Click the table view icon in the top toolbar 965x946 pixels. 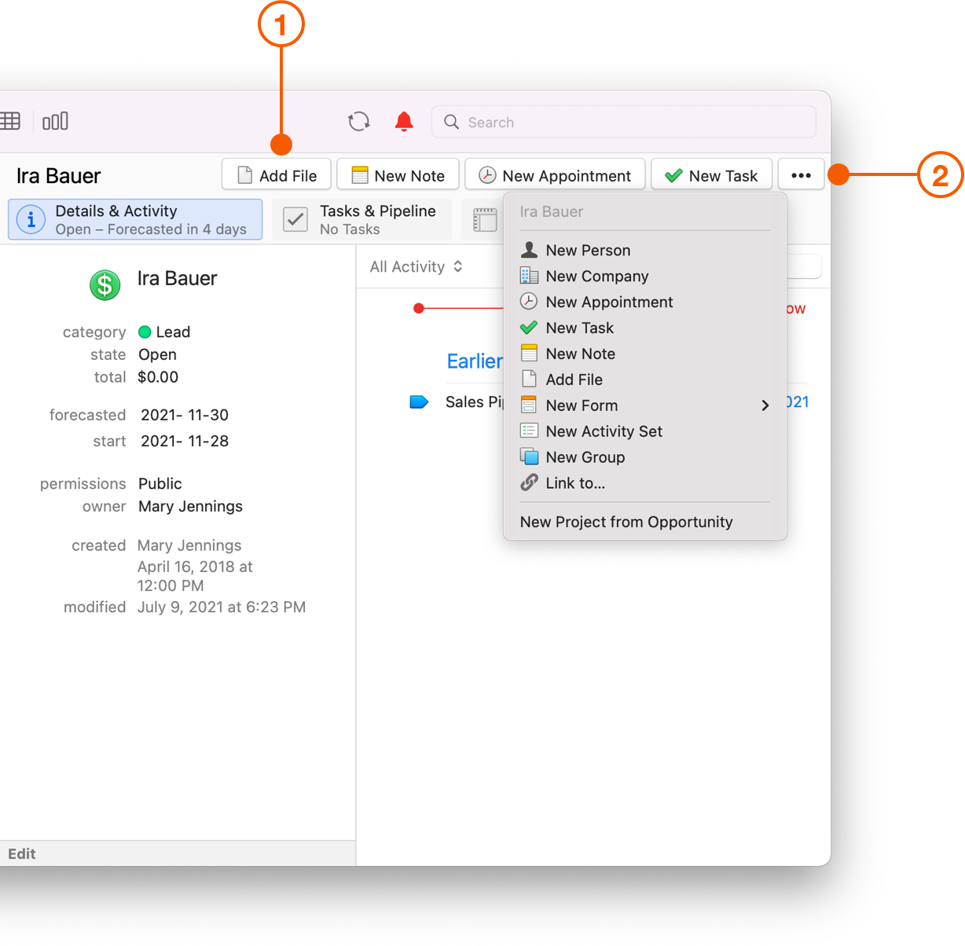tap(11, 120)
